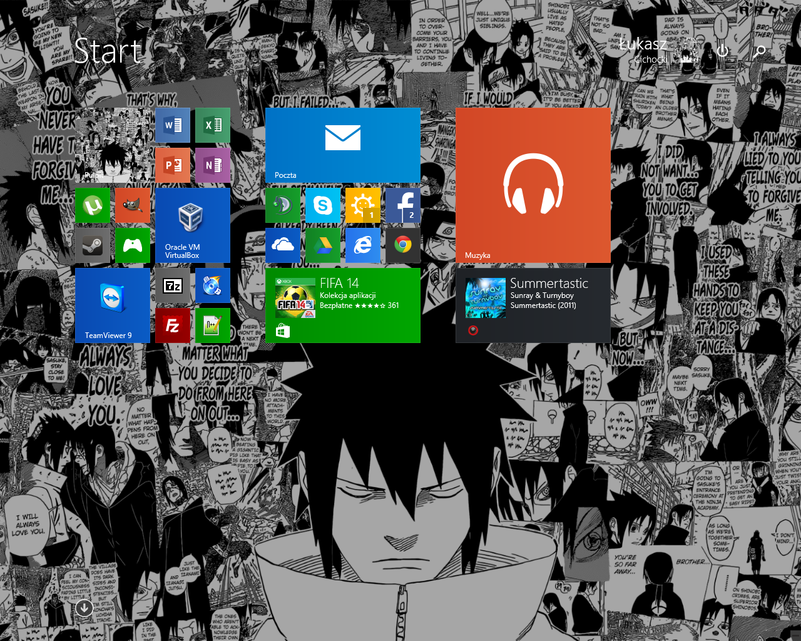
Task: Launch the Google Chrome tile
Action: coord(403,245)
